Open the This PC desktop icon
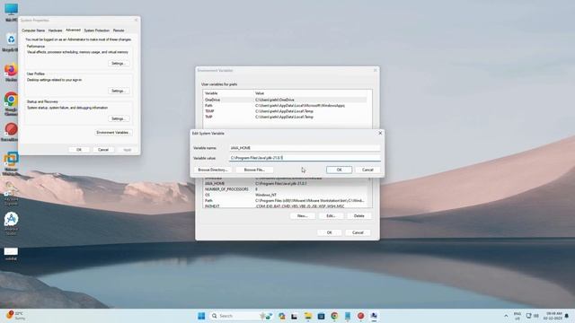Viewport: 575px width, 323px height. point(11,11)
